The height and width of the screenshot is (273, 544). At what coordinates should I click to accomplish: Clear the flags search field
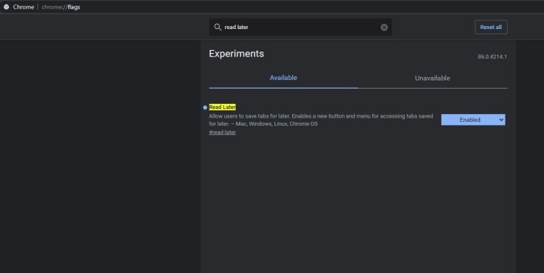click(x=384, y=28)
